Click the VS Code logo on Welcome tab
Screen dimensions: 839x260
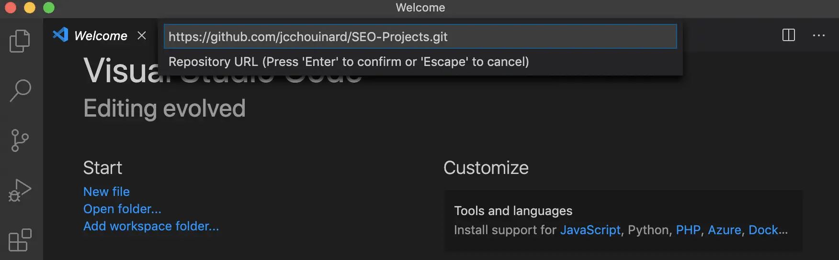tap(60, 35)
